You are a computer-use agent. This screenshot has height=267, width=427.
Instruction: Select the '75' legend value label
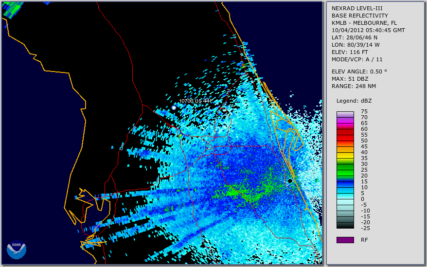click(x=364, y=111)
